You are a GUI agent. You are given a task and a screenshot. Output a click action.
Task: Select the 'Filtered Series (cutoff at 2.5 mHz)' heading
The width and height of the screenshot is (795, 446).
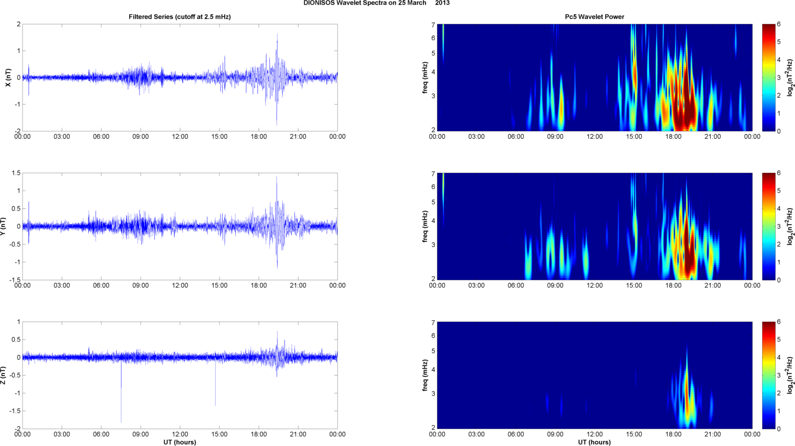[180, 17]
